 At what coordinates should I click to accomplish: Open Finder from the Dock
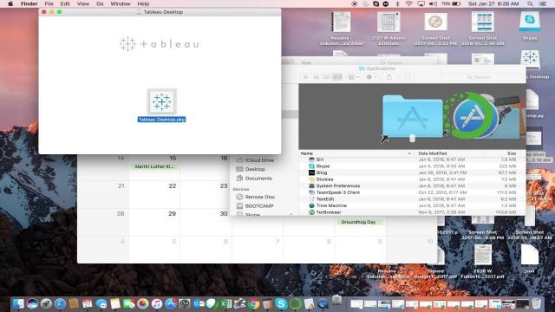pyautogui.click(x=18, y=303)
